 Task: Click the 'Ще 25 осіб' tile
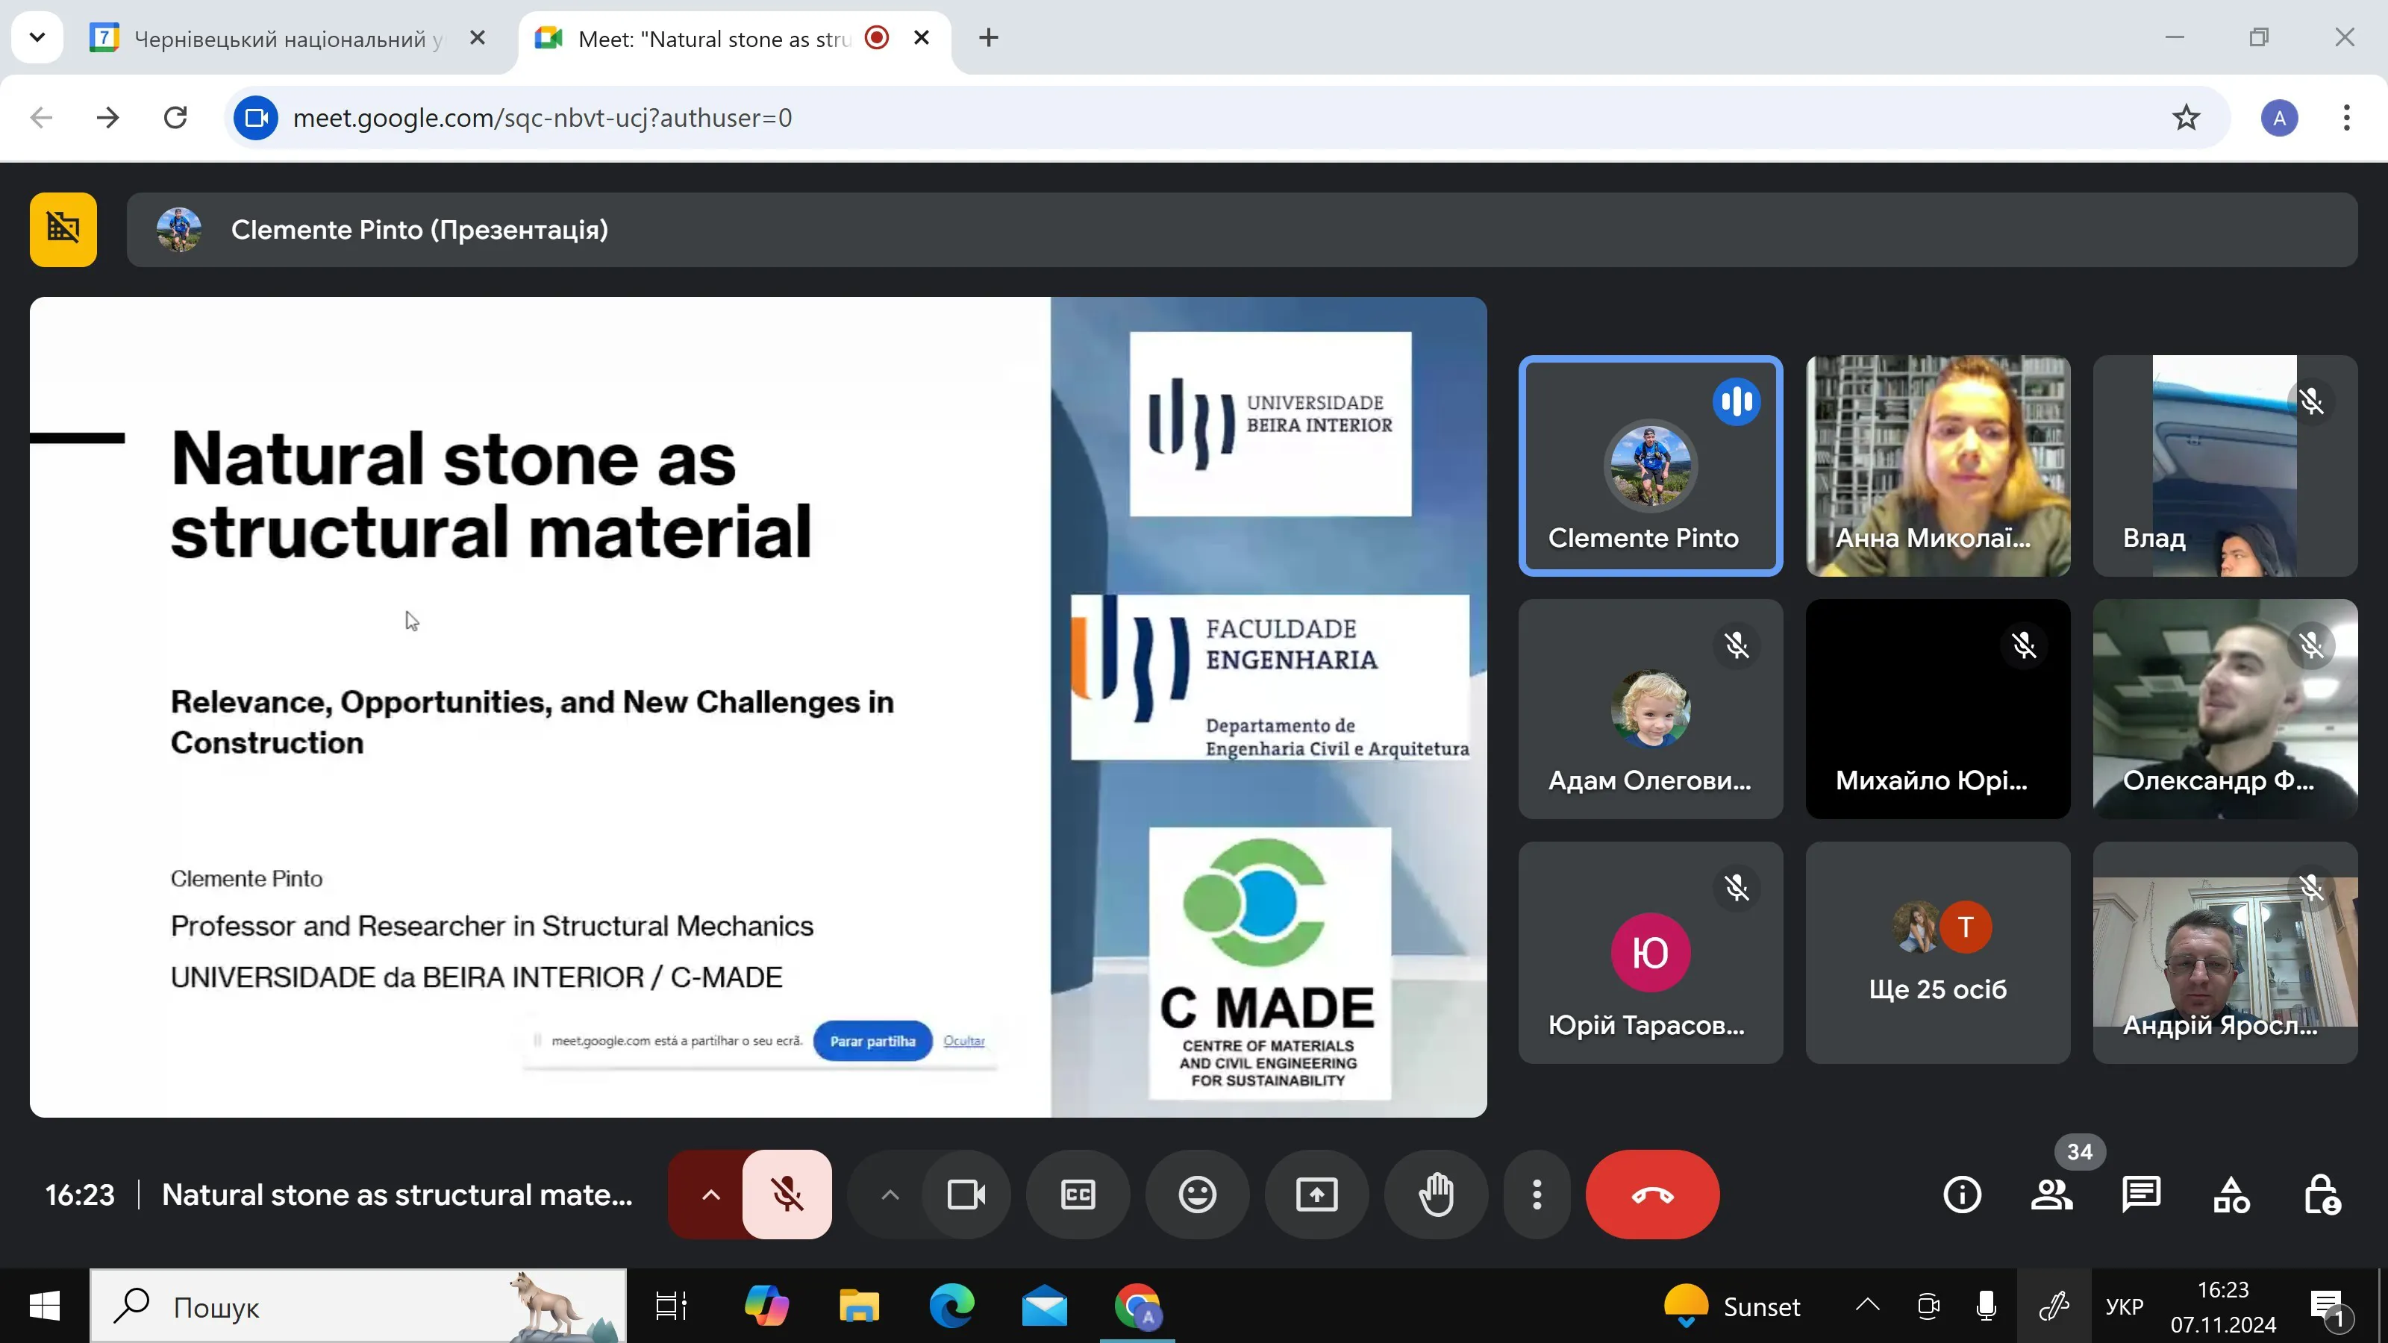[x=1937, y=953]
